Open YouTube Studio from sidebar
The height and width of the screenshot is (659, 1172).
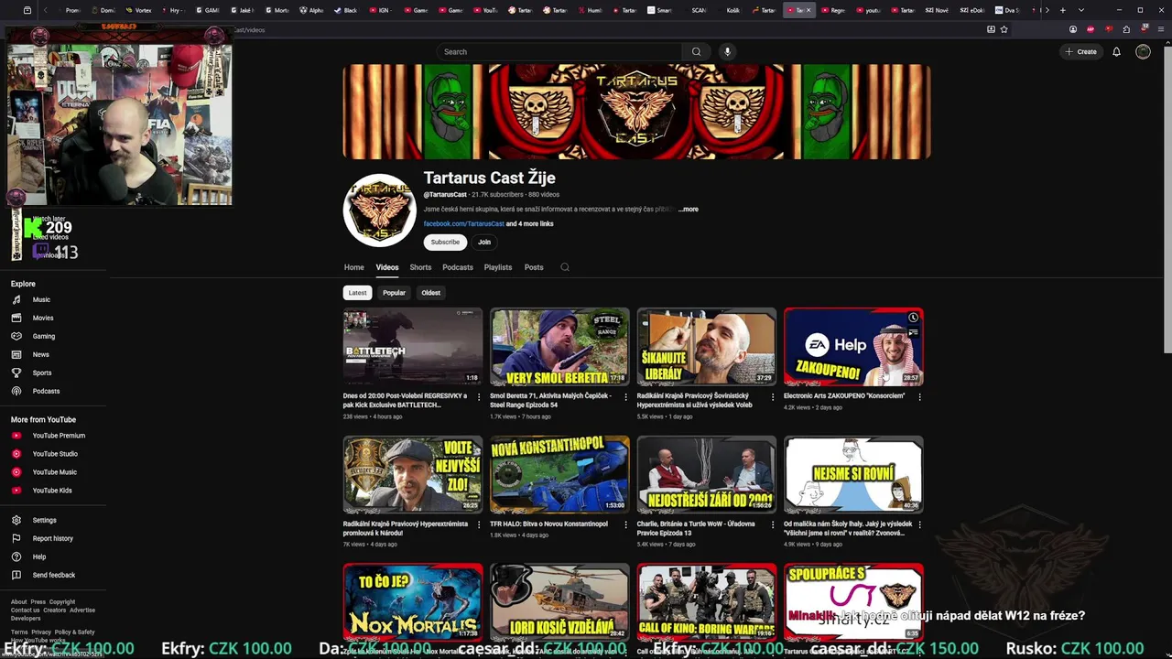click(53, 454)
